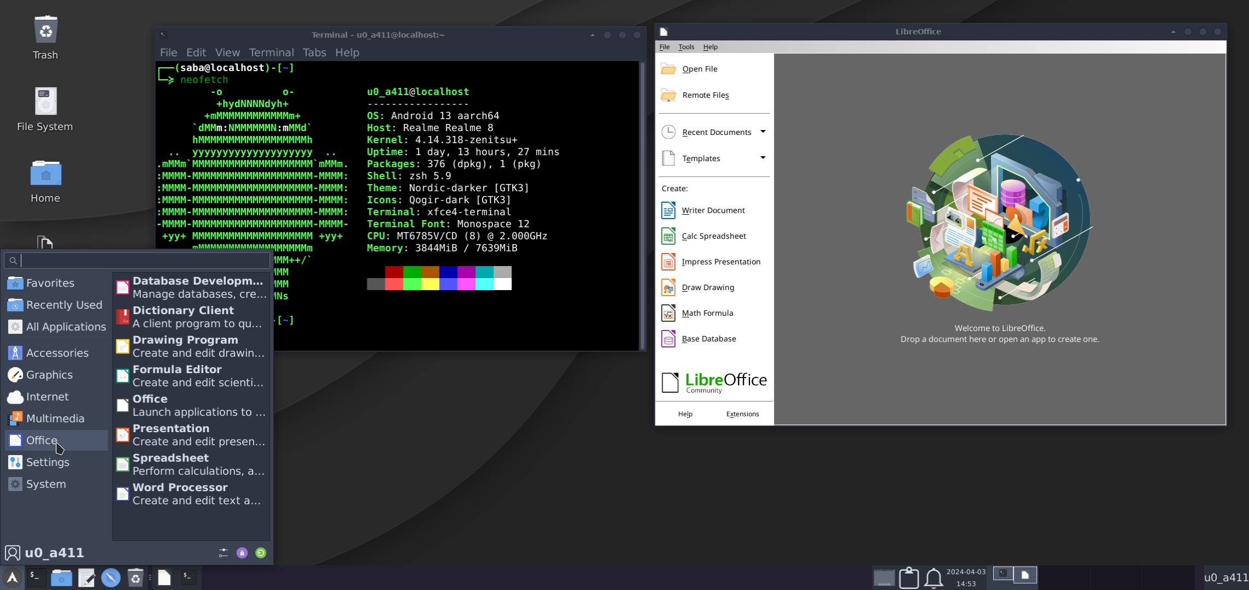The height and width of the screenshot is (590, 1249).
Task: Click the Writer Document icon
Action: pyautogui.click(x=668, y=210)
